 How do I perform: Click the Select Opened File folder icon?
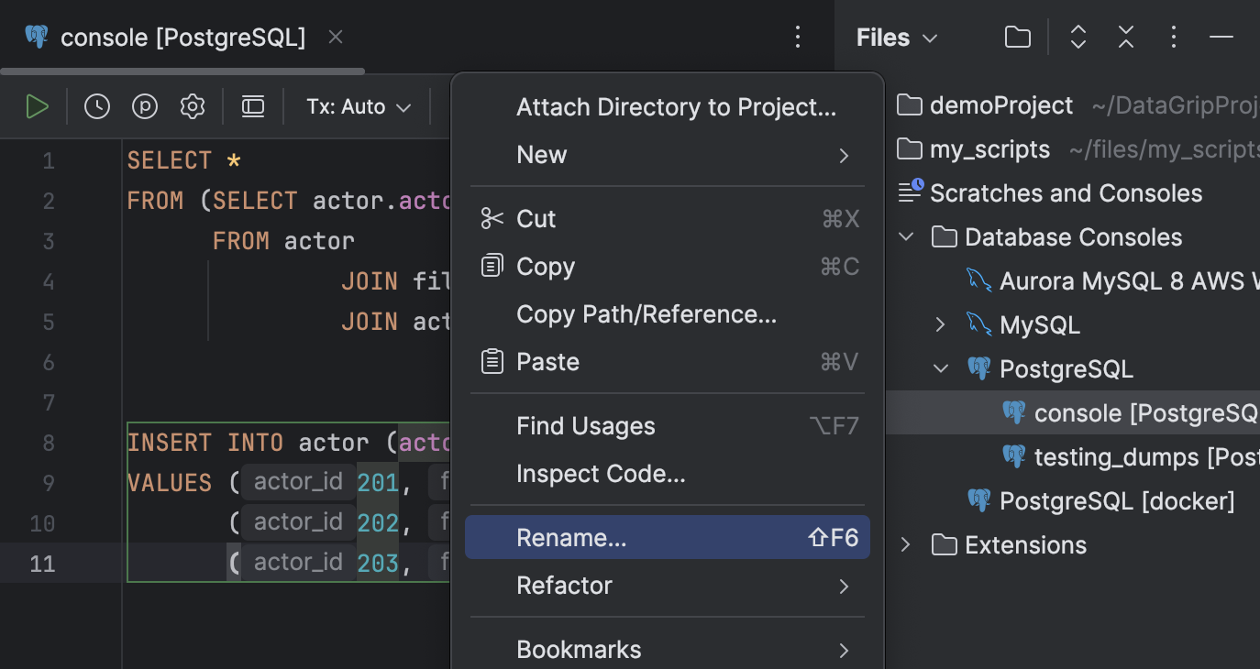tap(1017, 37)
